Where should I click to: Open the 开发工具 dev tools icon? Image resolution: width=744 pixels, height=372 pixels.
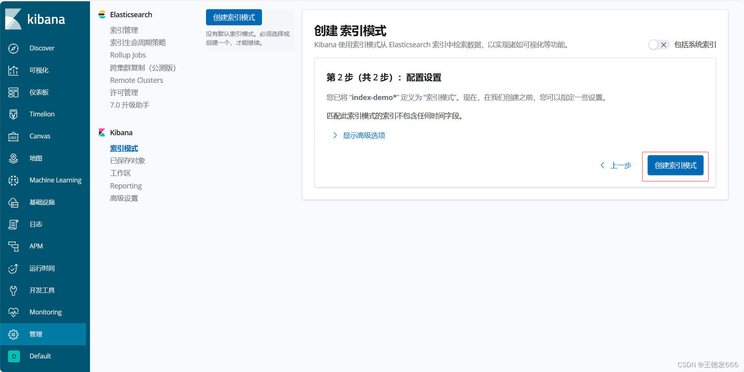pos(13,290)
